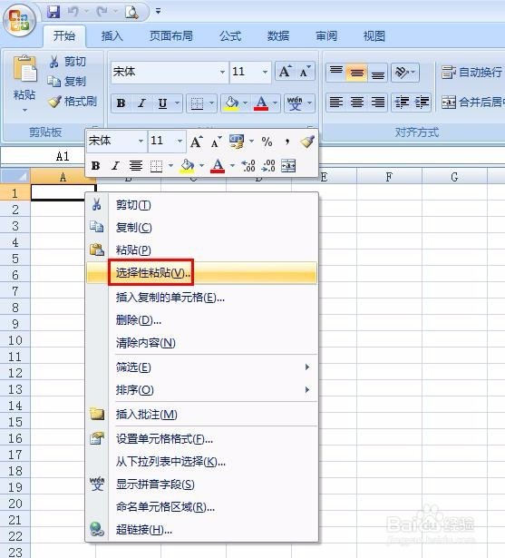Toggle top align in ribbon
The image size is (505, 558).
pos(336,73)
